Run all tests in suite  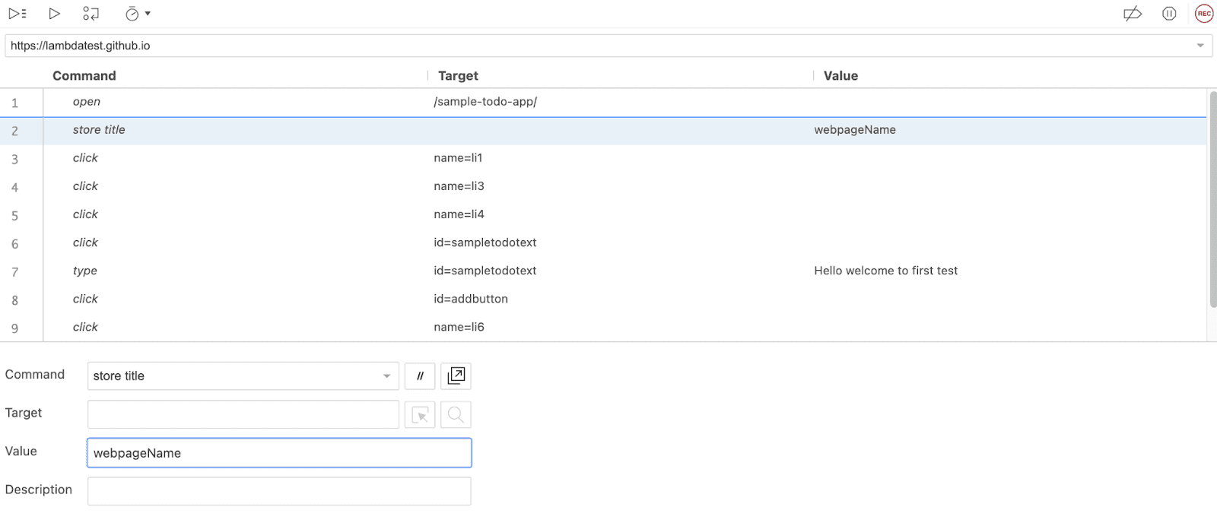(x=17, y=14)
